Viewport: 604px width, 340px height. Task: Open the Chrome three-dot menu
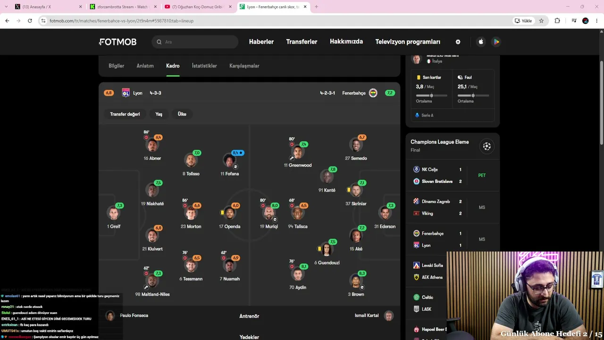point(597,21)
